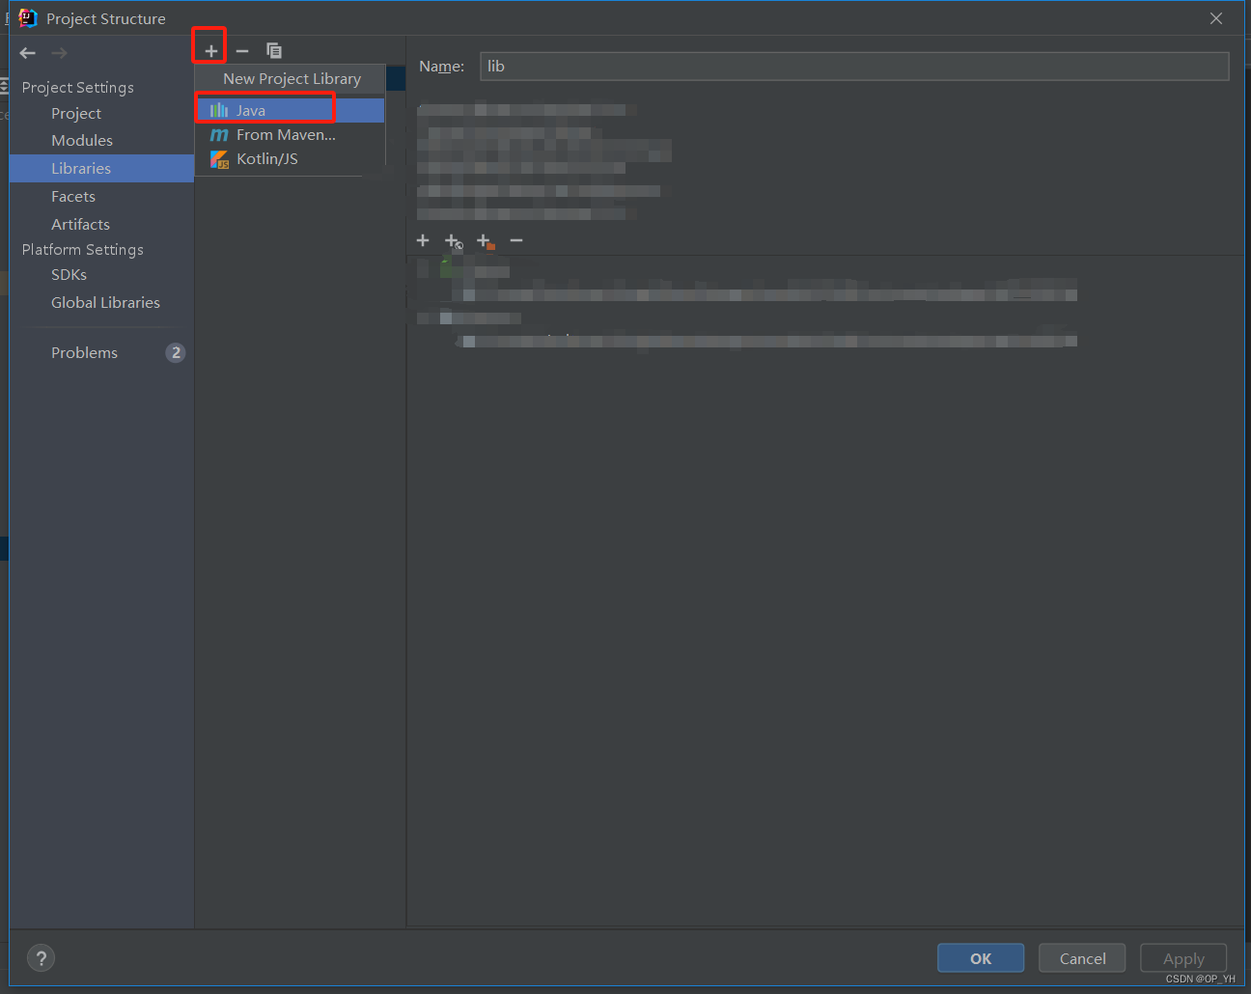Add excluded root plus icon
This screenshot has width=1251, height=994.
(x=486, y=240)
